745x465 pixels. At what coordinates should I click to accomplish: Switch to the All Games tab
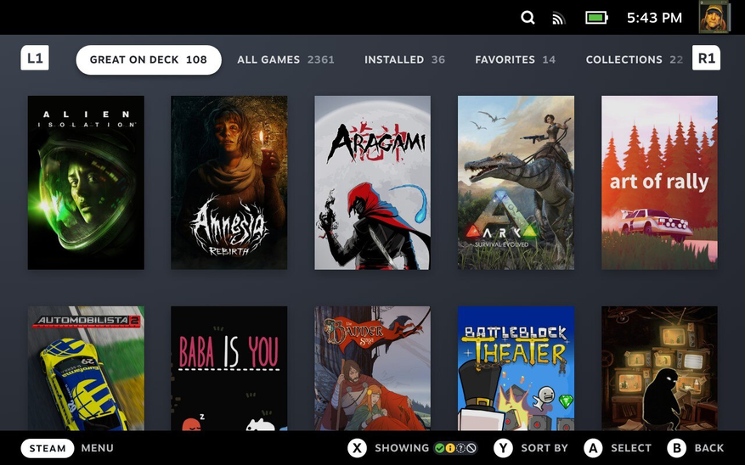[285, 59]
